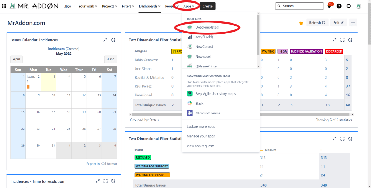This screenshot has height=188, width=371.
Task: Refresh the Issues Calendar gadget
Action: click(113, 40)
